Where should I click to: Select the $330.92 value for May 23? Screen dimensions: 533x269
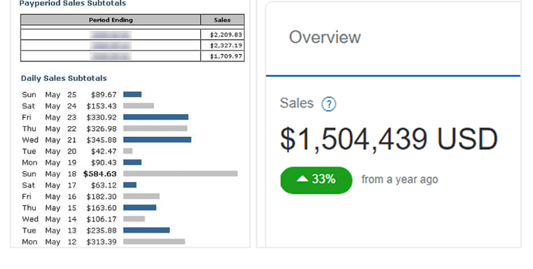coord(102,117)
